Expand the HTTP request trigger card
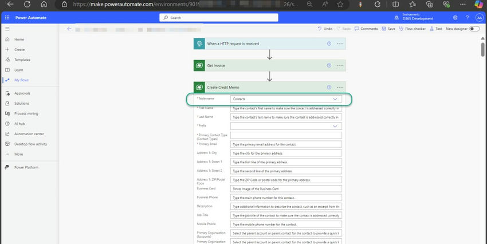The image size is (487, 244). click(x=269, y=44)
